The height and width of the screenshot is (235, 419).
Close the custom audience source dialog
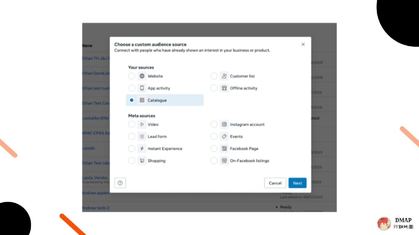(303, 44)
